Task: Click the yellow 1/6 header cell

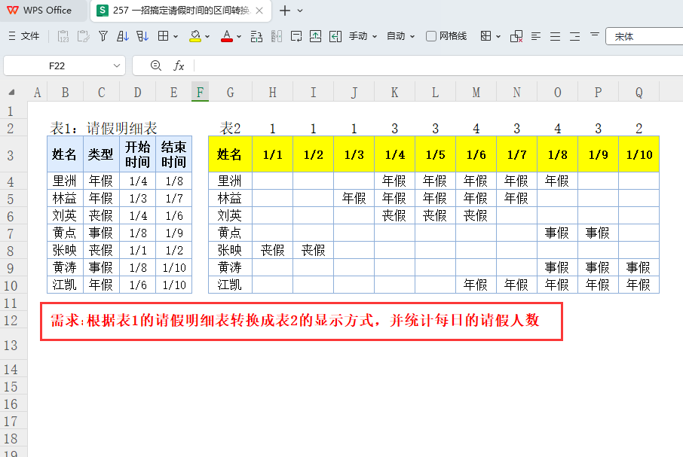Action: click(476, 154)
